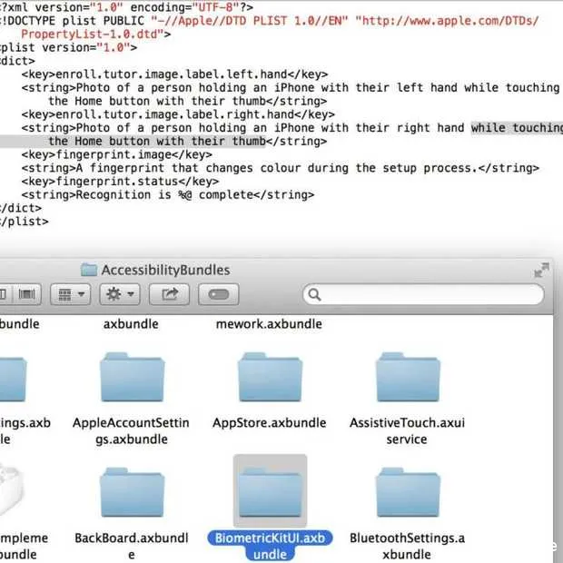This screenshot has width=563, height=563.
Task: Click the AppStore.axbundle file name
Action: click(x=270, y=422)
